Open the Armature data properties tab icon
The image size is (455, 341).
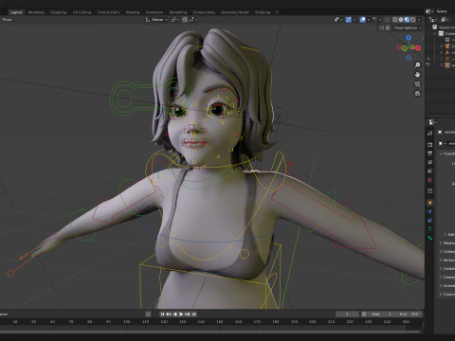tap(429, 229)
